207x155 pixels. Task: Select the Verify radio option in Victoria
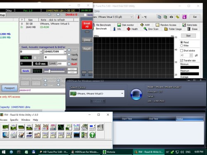click(x=69, y=55)
